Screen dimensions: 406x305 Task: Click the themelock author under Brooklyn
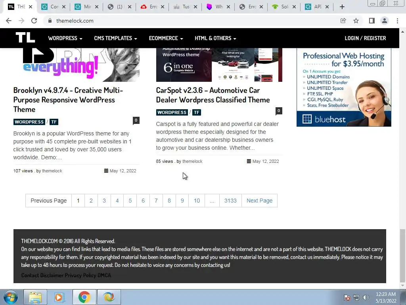[x=52, y=171]
